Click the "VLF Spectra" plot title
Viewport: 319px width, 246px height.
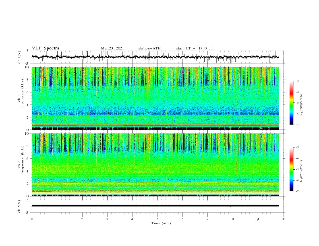tap(46, 48)
